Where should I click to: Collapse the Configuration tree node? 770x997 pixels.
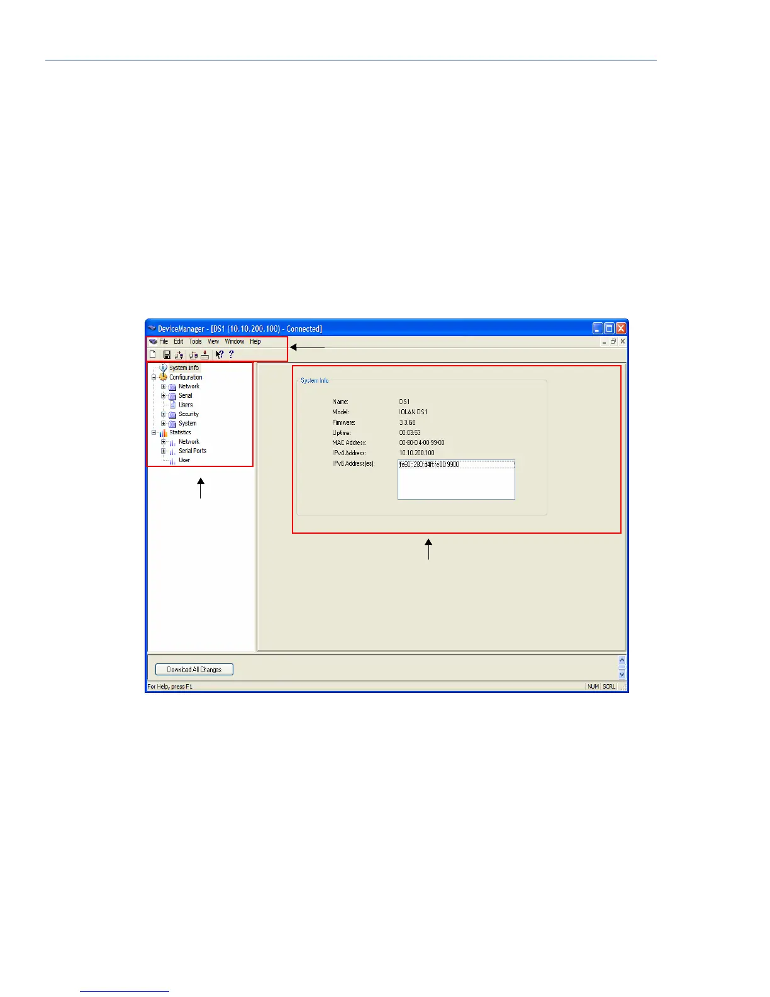tap(153, 378)
